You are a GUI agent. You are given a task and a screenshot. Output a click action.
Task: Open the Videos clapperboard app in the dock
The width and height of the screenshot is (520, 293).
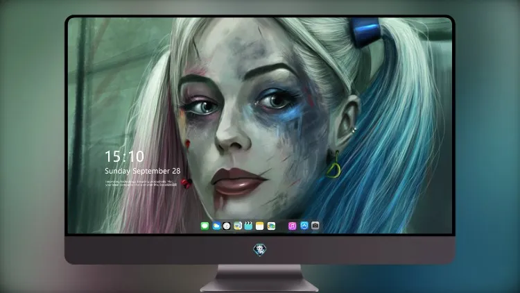coord(248,226)
